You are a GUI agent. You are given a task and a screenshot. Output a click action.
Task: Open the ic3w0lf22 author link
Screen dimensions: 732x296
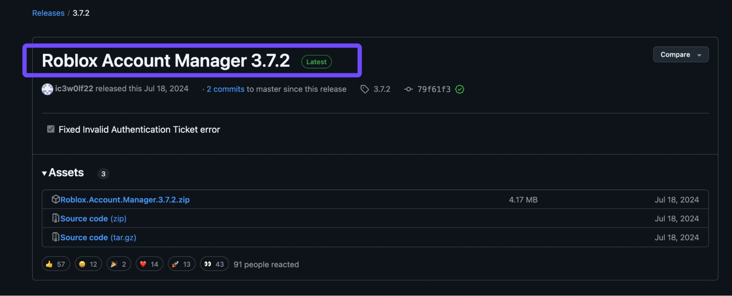point(74,89)
